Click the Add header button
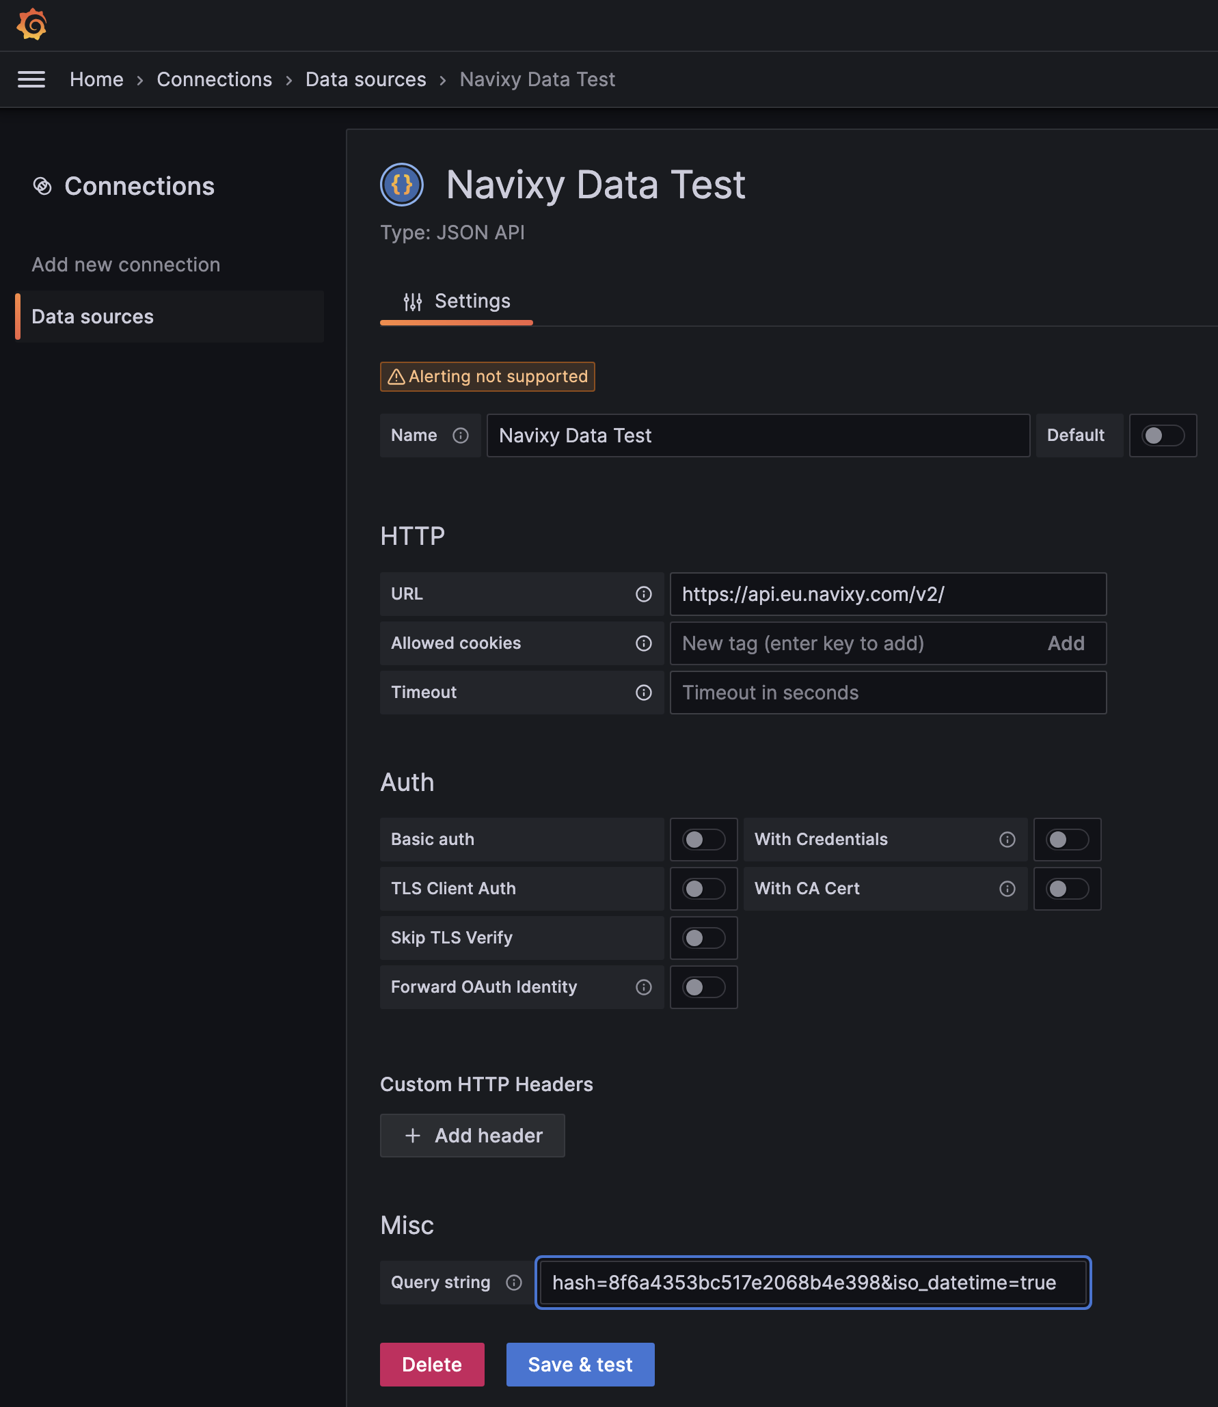 click(472, 1136)
